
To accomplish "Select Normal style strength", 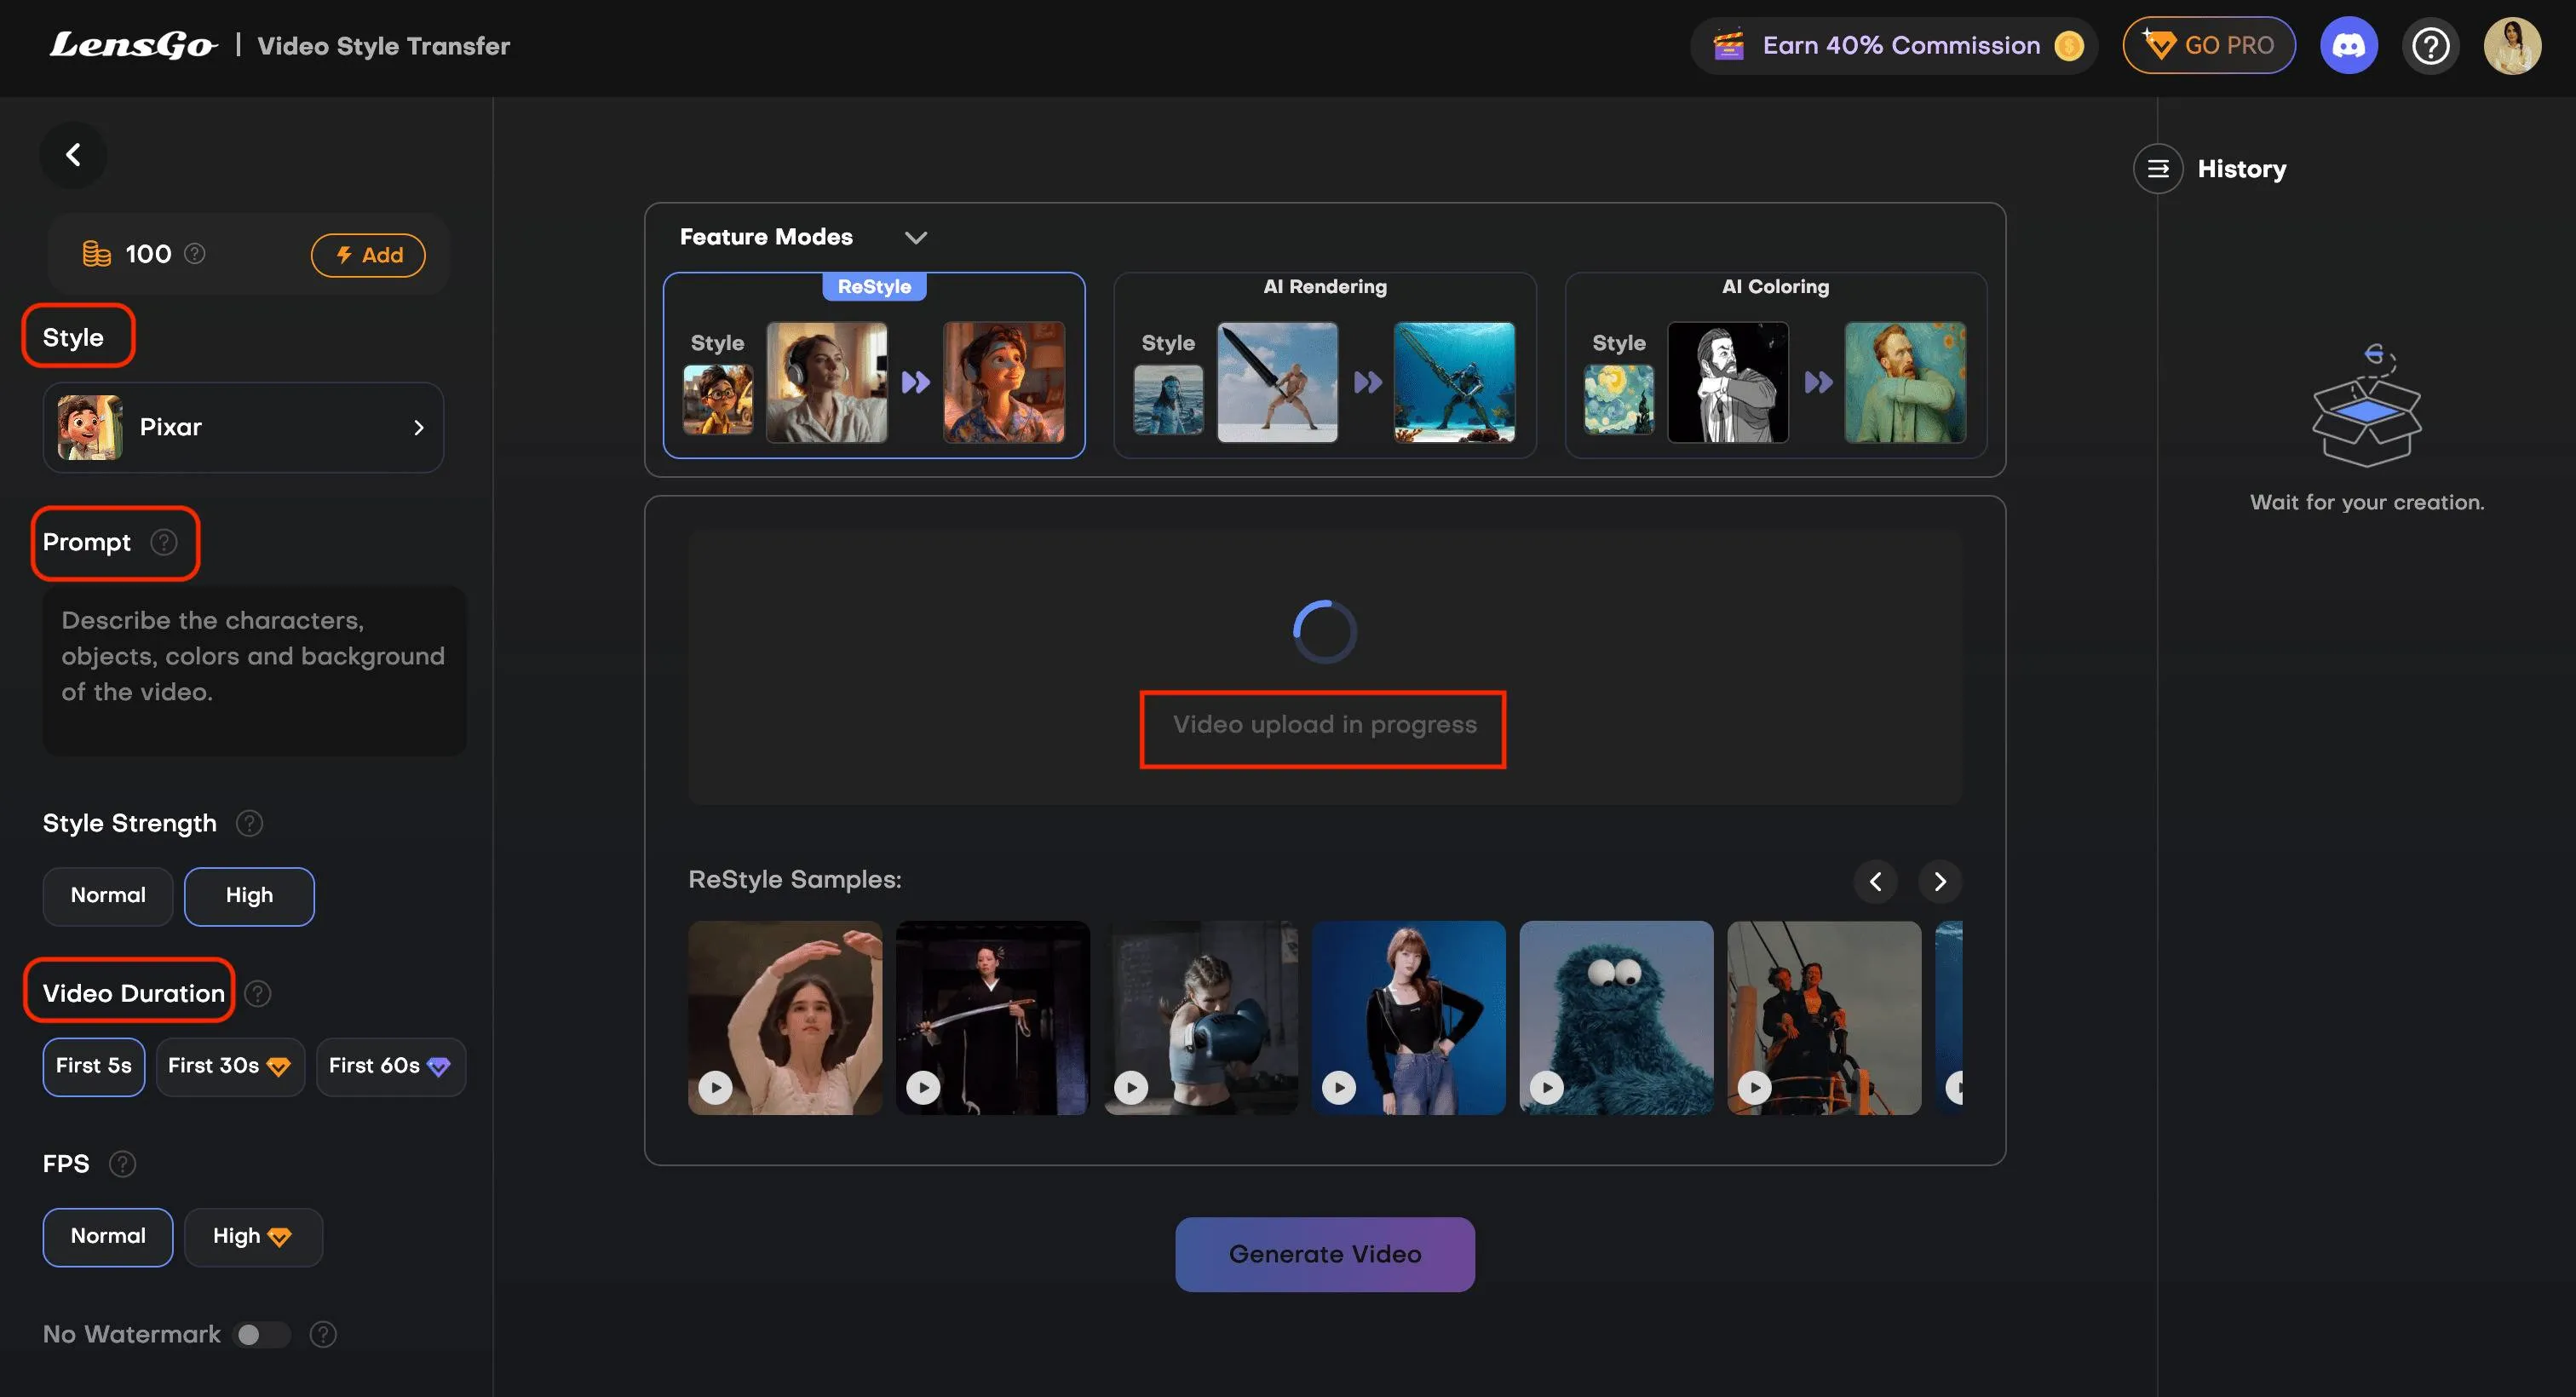I will tap(108, 896).
